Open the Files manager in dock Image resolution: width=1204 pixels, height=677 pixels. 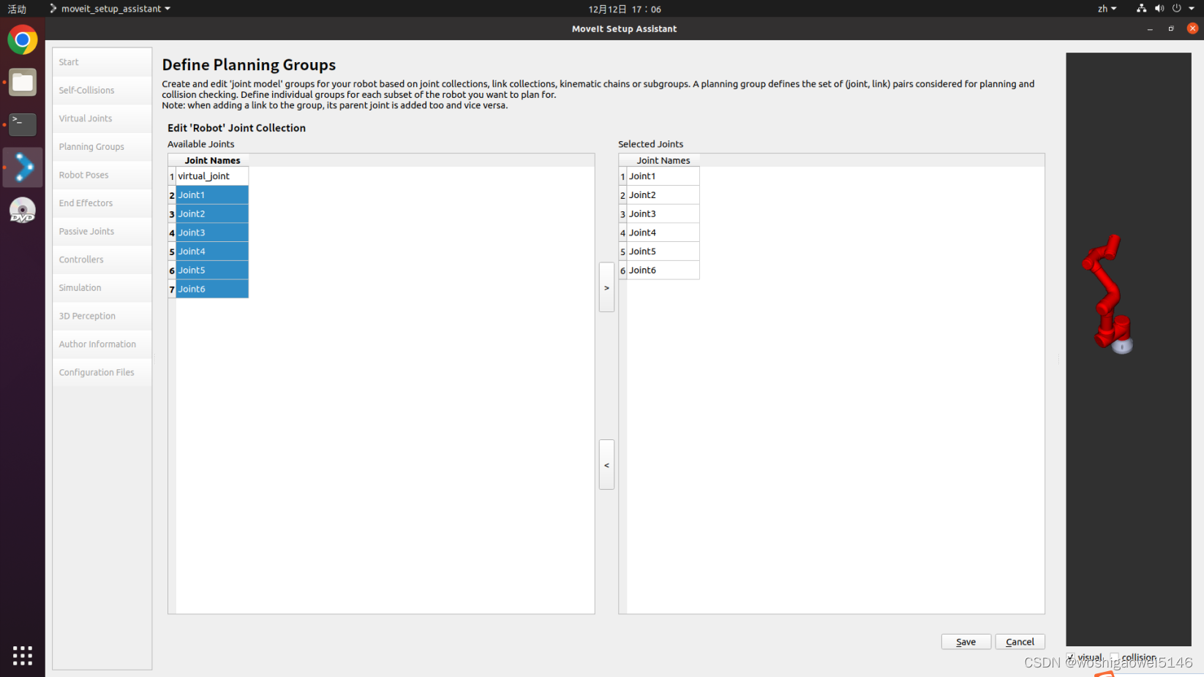pyautogui.click(x=23, y=83)
